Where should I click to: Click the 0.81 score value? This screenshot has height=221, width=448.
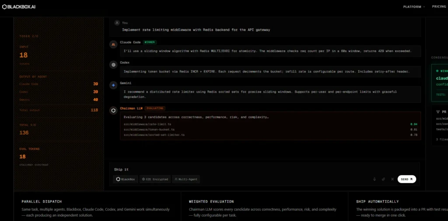click(414, 129)
